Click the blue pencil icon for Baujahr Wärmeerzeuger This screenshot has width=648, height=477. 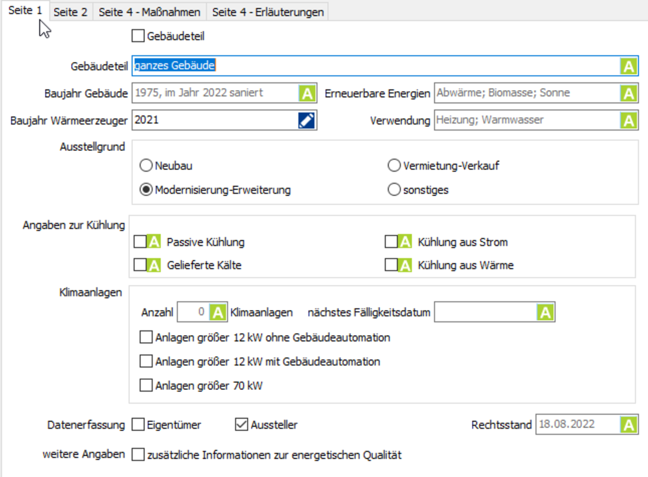click(x=307, y=120)
